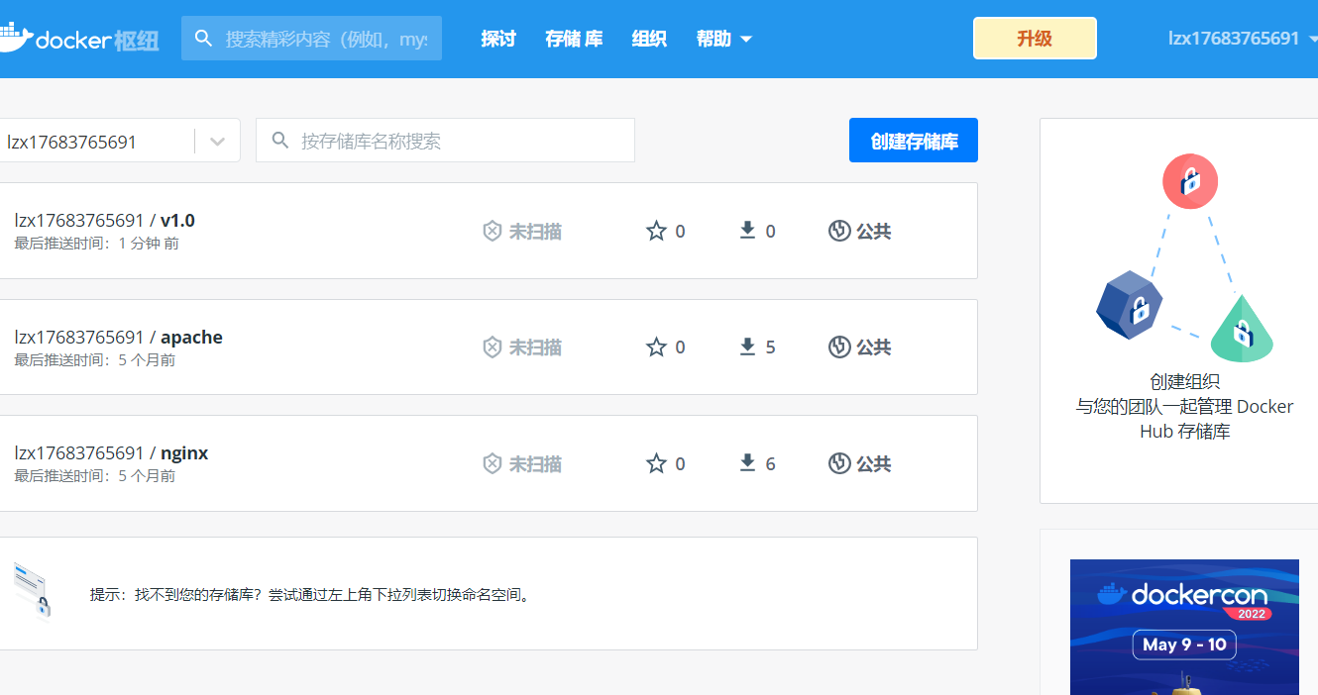Click the download count 6 for nginx
The height and width of the screenshot is (695, 1318).
coord(771,463)
